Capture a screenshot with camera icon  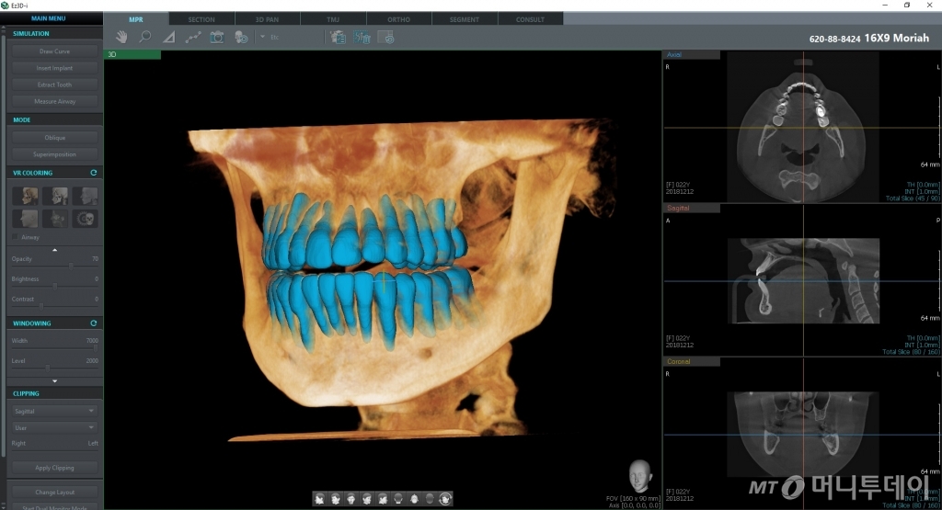coord(217,37)
